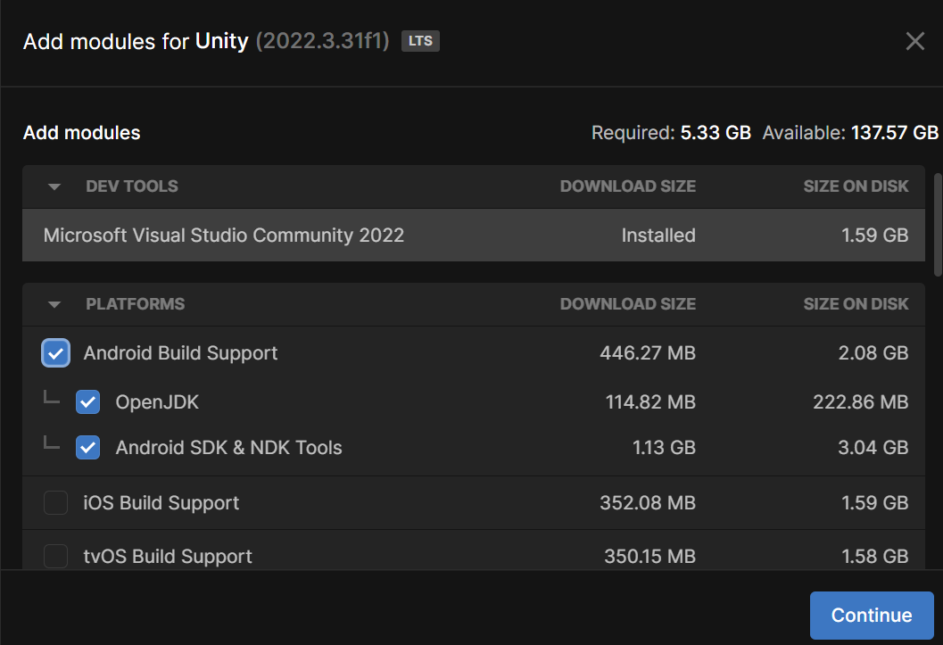
Task: Click the Installed status text
Action: coord(658,235)
